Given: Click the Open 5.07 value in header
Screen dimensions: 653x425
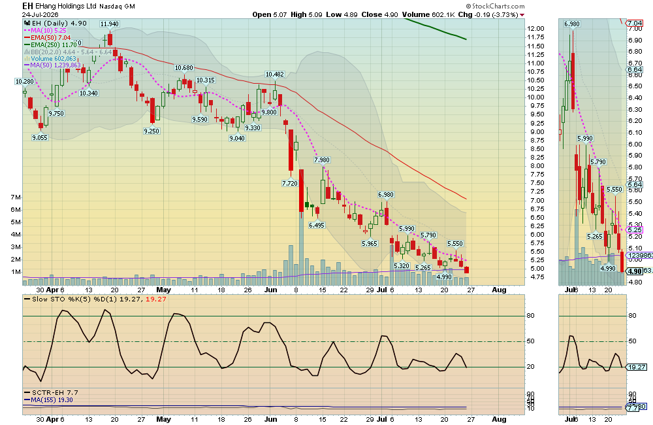Looking at the screenshot, I should tap(270, 14).
